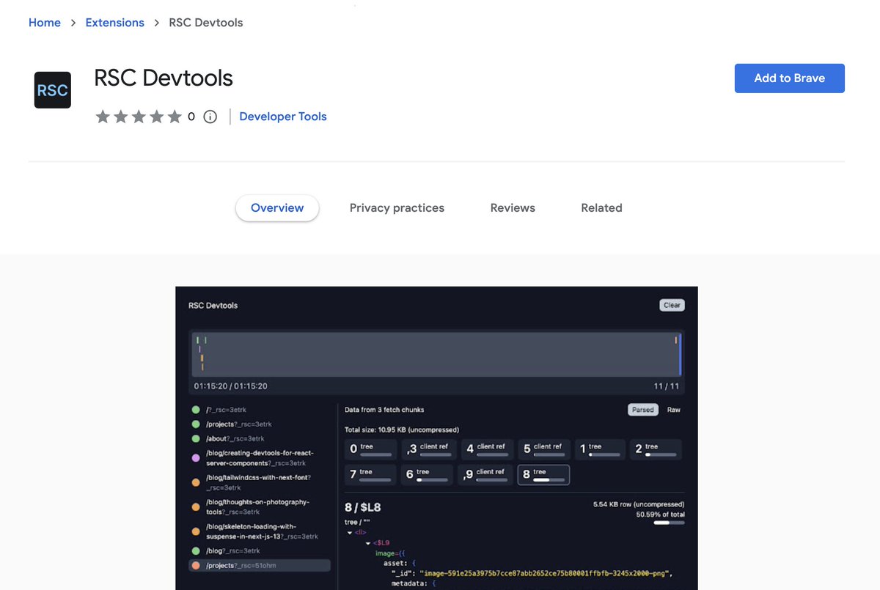
Task: Collapse the <$L9> component node
Action: pos(368,542)
